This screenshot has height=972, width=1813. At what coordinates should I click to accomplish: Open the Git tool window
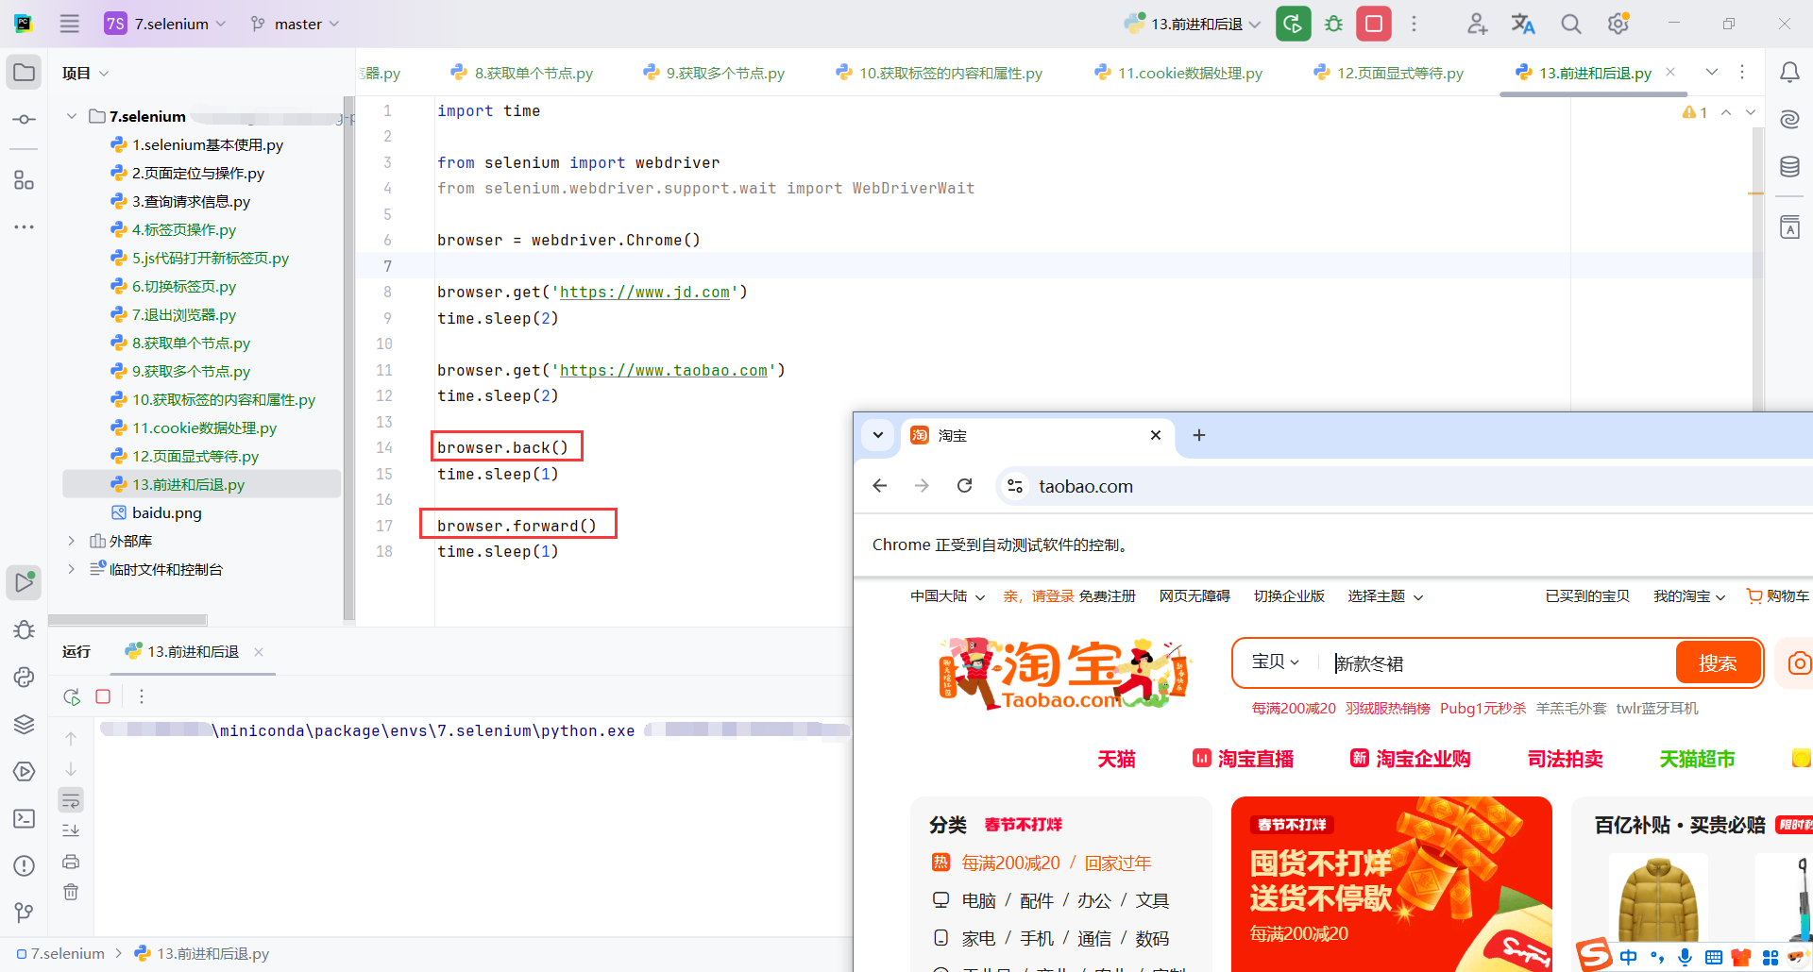coord(25,913)
